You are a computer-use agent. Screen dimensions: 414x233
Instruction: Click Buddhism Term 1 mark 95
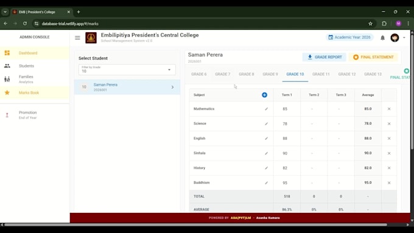[285, 183]
